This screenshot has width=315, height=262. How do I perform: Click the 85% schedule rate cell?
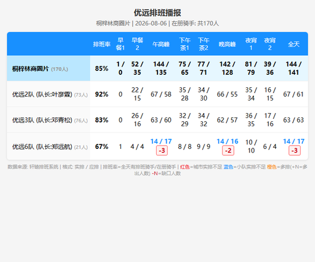pyautogui.click(x=101, y=68)
